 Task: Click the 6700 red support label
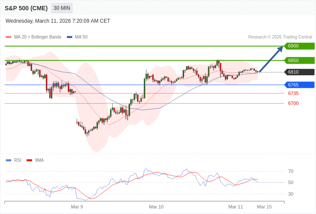[293, 103]
